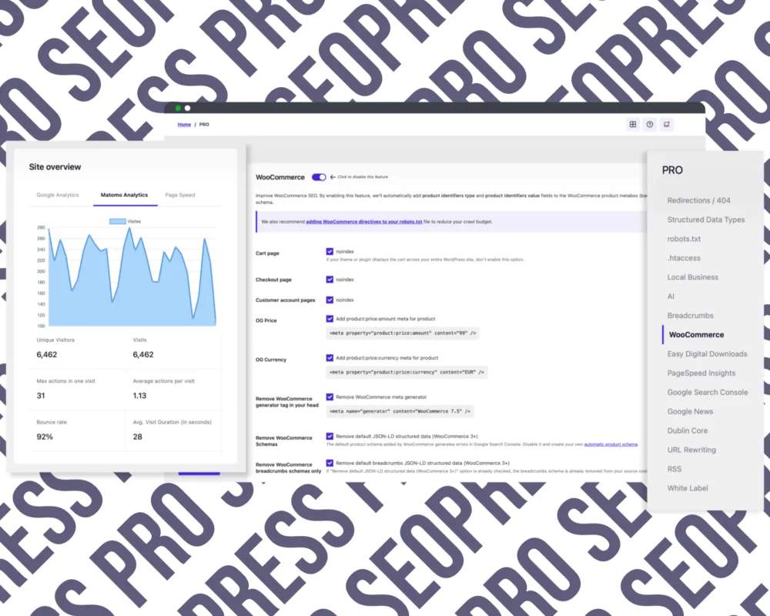
Task: Click the WooCommerce generator meta code snippet
Action: 400,411
